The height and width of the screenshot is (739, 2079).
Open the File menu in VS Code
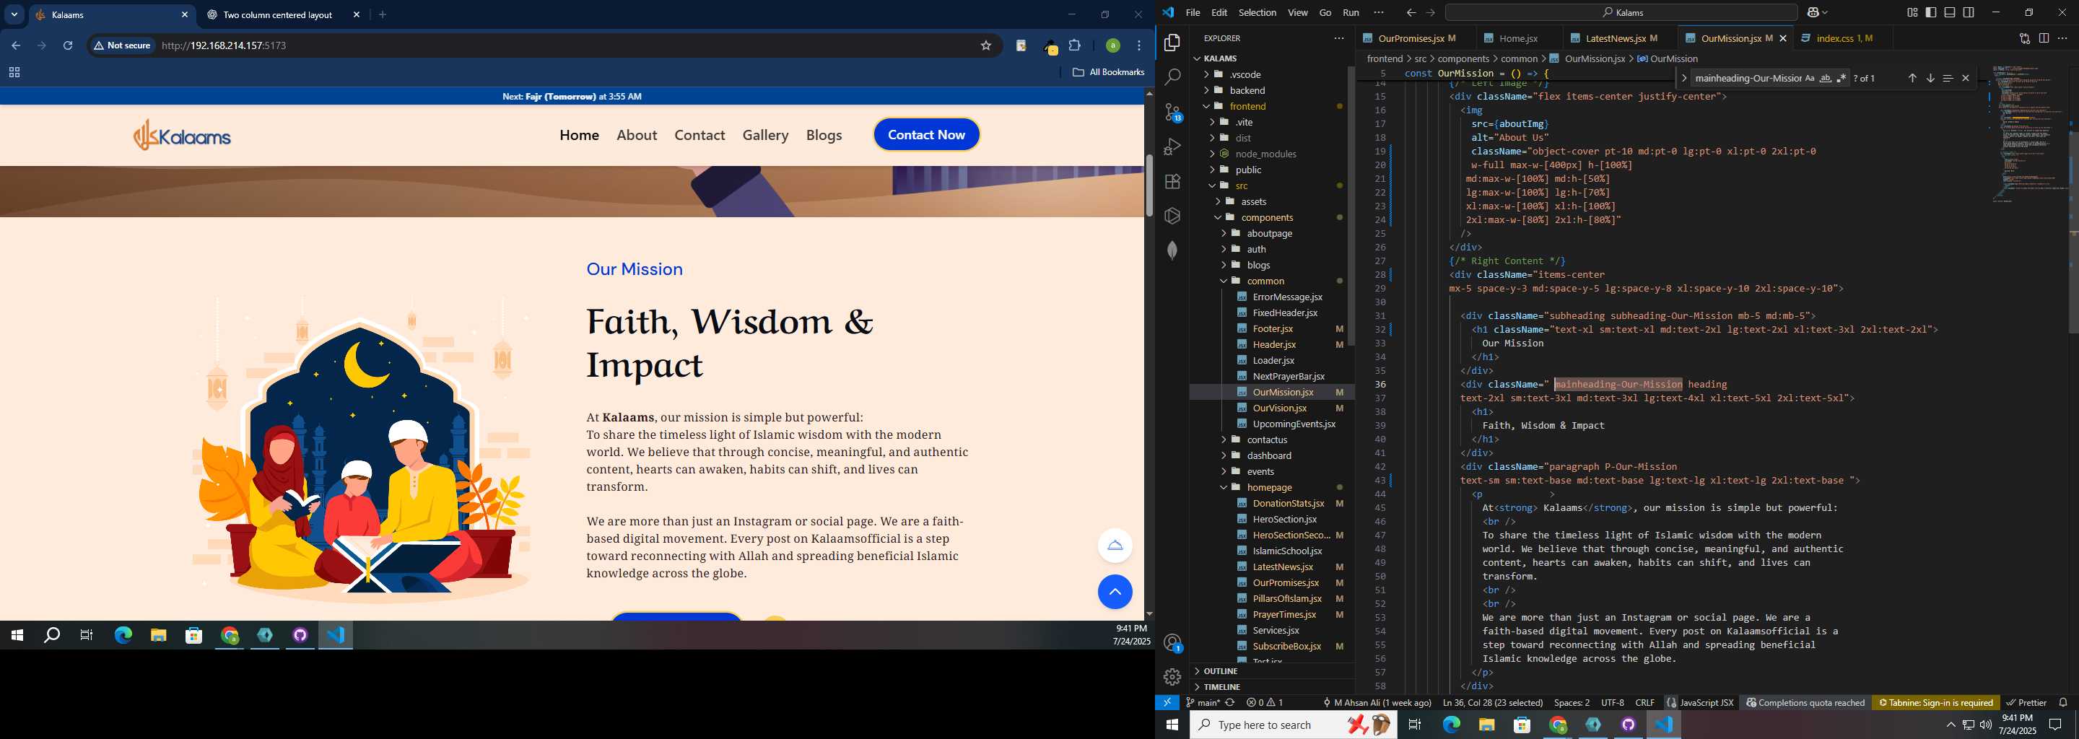pos(1193,12)
